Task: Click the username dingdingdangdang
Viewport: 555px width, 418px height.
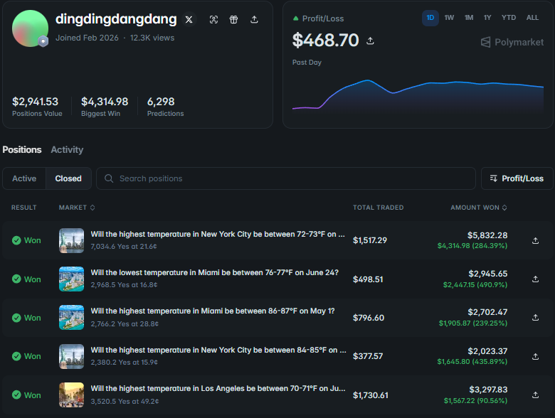Action: click(116, 19)
